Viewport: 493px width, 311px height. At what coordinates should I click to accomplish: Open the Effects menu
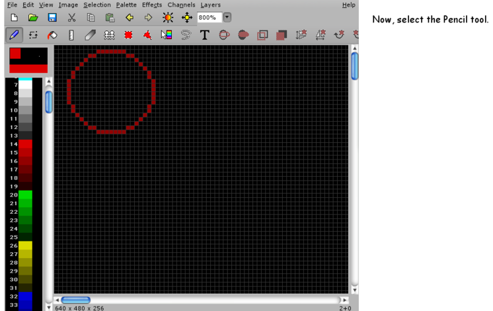pos(151,5)
